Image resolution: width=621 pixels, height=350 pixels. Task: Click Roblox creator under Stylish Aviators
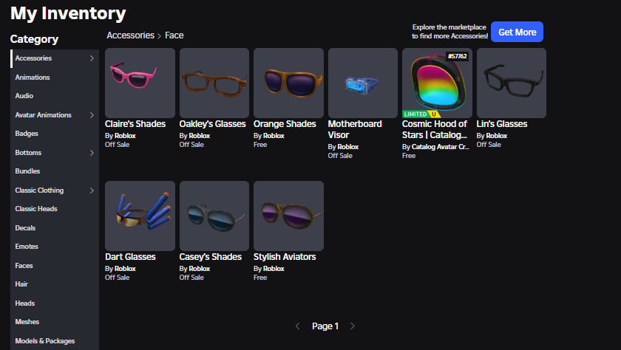[x=274, y=269]
